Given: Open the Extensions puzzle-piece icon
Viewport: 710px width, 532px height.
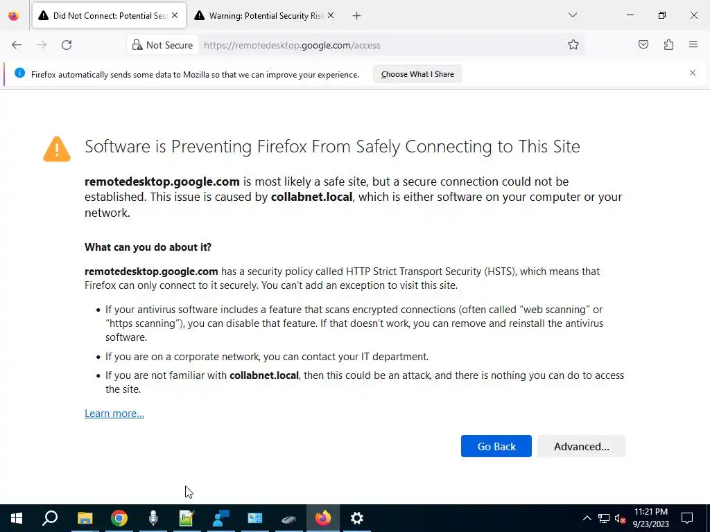Looking at the screenshot, I should coord(668,45).
